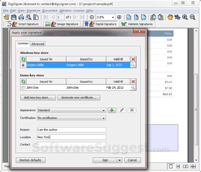View John Doe certificate details magnifier

133,87
